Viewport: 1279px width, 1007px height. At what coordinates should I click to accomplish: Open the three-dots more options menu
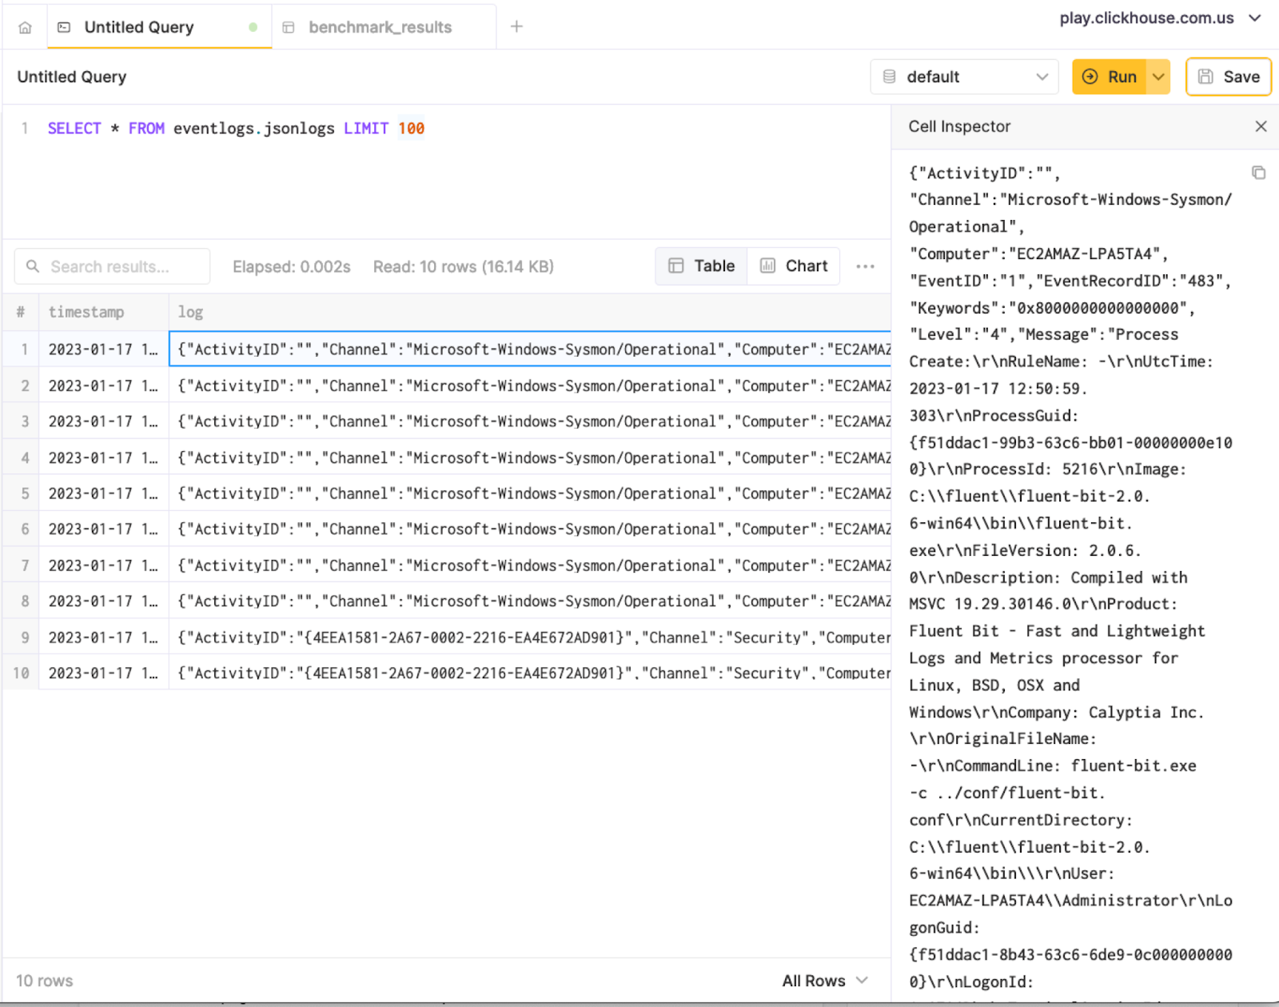(865, 266)
